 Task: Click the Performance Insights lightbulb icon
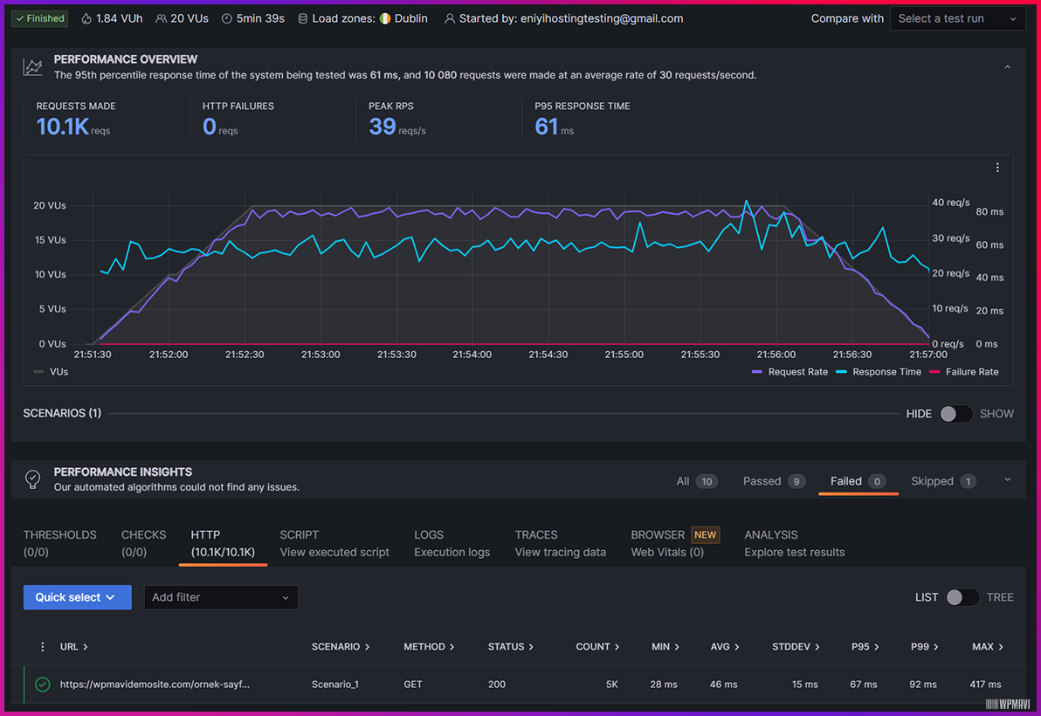32,478
